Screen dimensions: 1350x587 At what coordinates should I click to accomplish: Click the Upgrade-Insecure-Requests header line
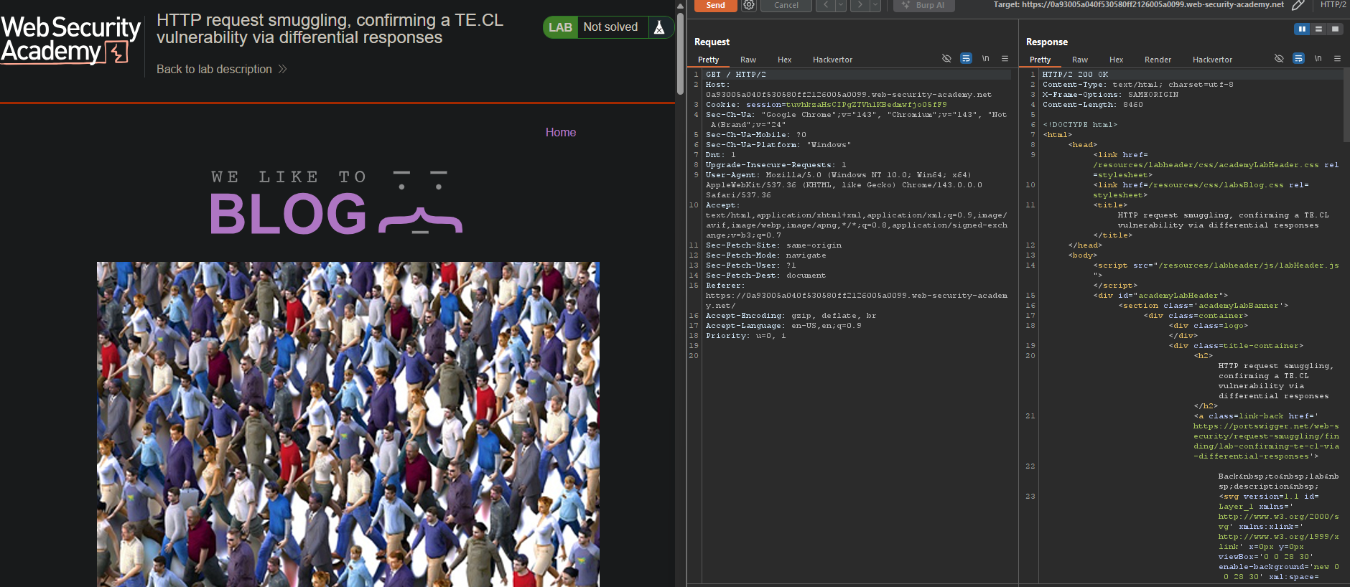[x=776, y=165]
